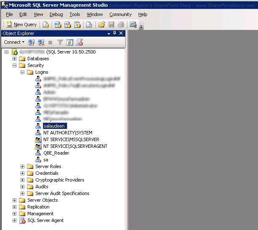Click the New Query button
The image size is (258, 230).
point(21,24)
